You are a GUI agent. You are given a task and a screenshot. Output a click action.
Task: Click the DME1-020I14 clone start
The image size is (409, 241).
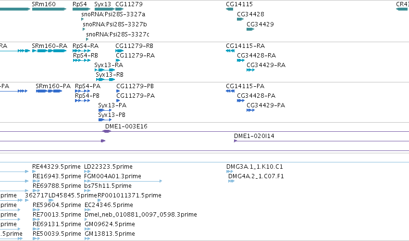(235, 141)
